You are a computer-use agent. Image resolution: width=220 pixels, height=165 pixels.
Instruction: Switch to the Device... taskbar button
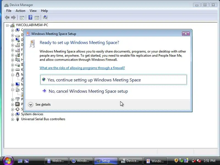131,161
